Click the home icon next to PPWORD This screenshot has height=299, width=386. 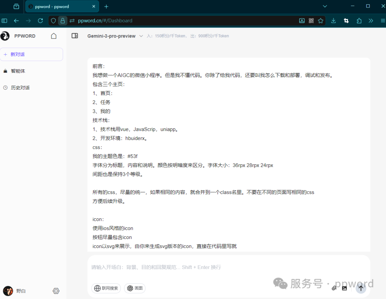point(54,36)
